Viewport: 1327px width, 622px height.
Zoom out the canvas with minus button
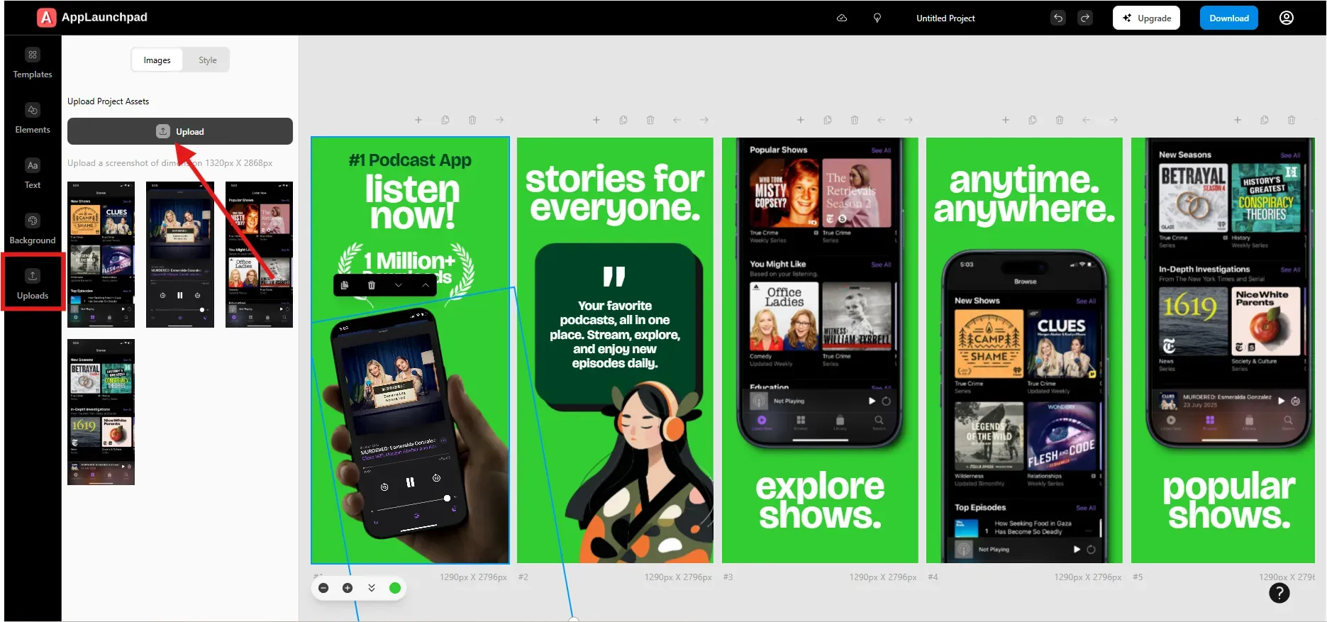pyautogui.click(x=323, y=588)
